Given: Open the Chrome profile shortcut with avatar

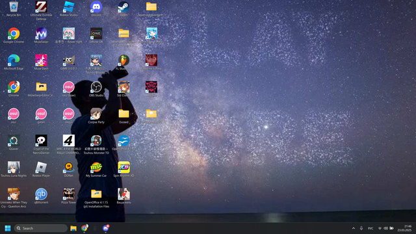Looking at the screenshot, I should coord(14,89).
